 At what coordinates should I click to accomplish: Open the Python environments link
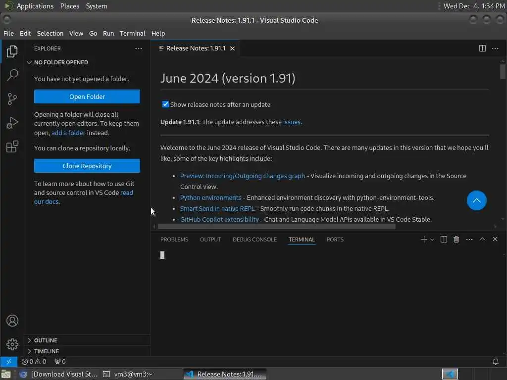tap(210, 197)
